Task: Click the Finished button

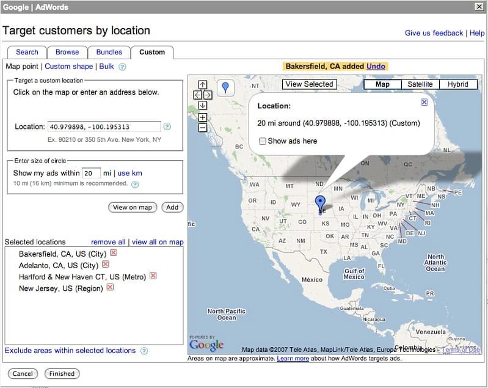Action: point(62,373)
